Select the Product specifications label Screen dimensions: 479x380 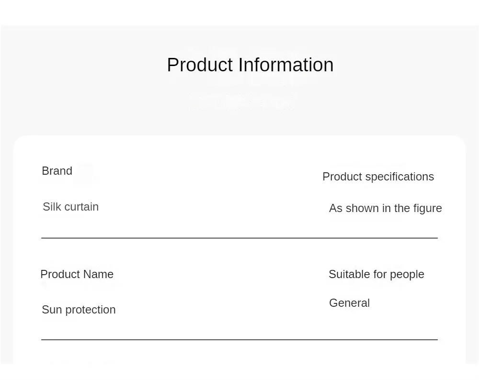(x=378, y=177)
